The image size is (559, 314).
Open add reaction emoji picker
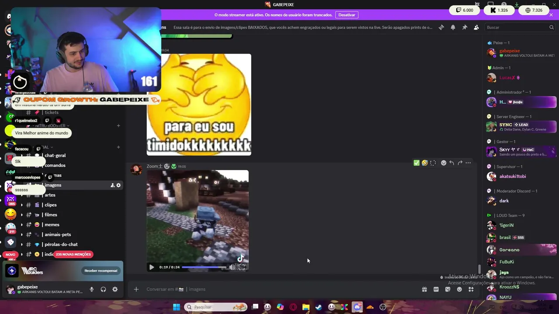[x=444, y=163]
